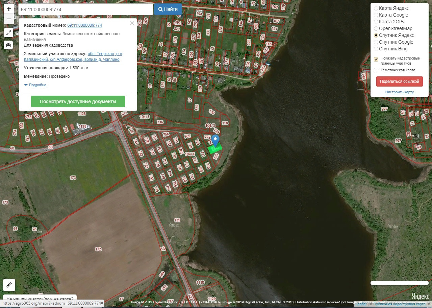Click parcel labeled 130 on map

pyautogui.click(x=212, y=112)
